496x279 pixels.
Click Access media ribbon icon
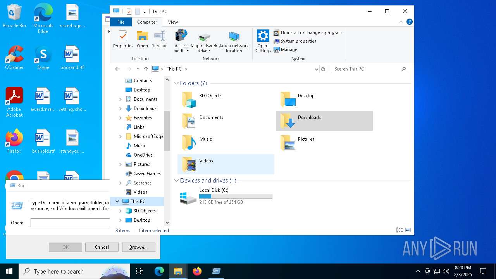point(181,41)
